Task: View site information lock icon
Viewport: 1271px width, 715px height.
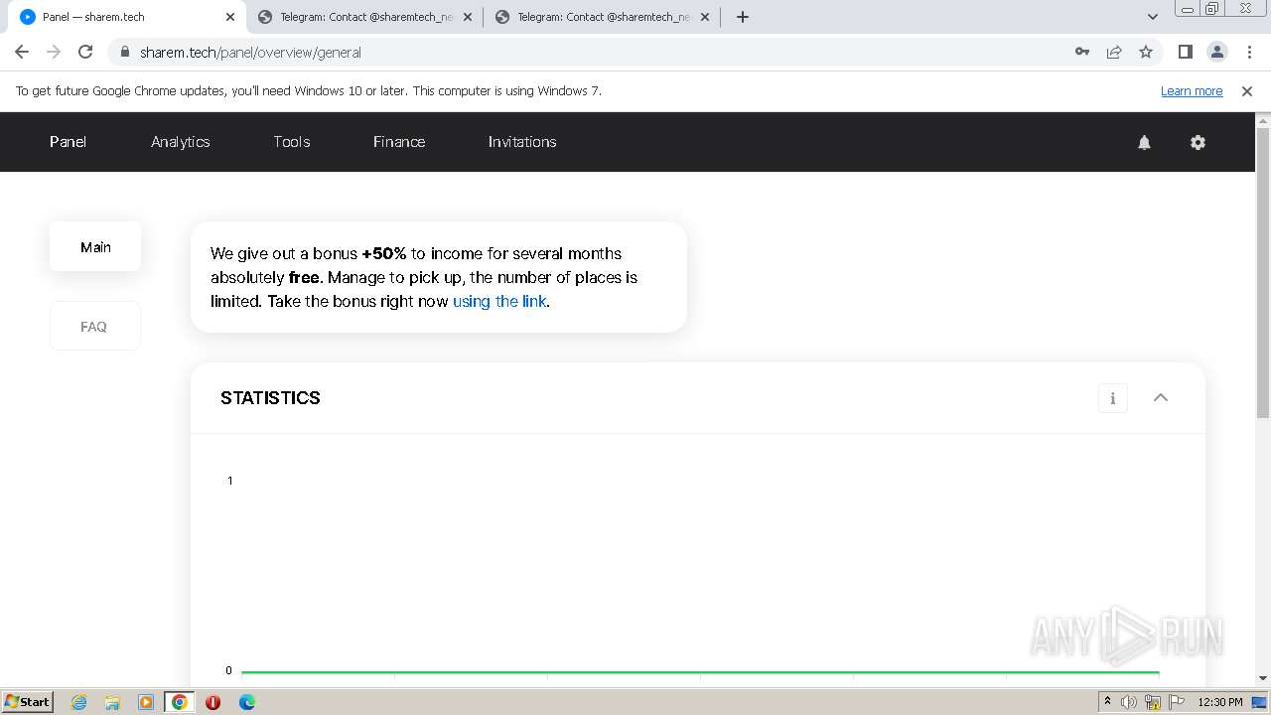Action: coord(125,52)
